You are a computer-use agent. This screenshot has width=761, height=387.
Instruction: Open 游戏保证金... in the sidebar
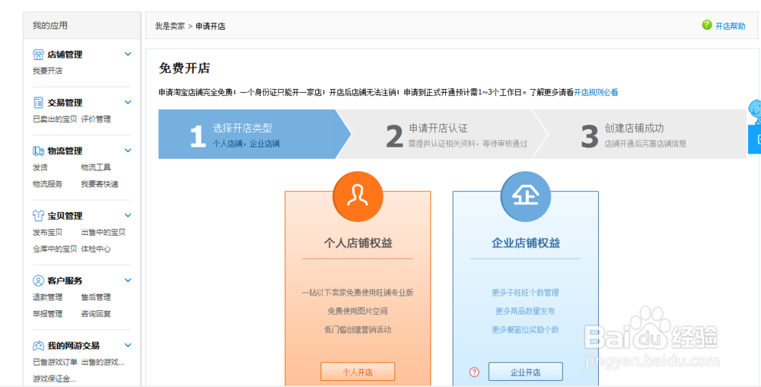(x=54, y=379)
